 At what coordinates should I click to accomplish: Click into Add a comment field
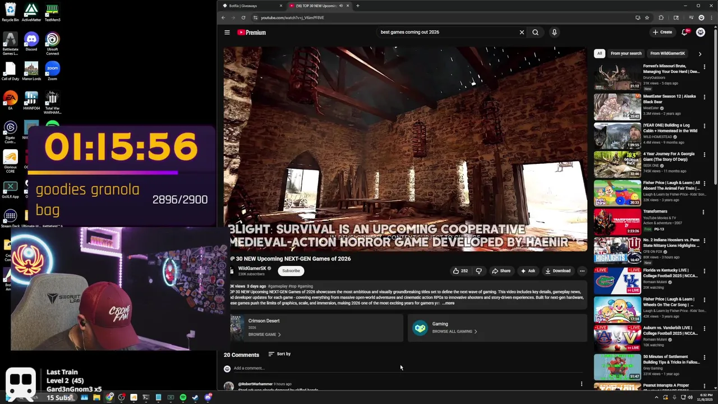(408, 369)
